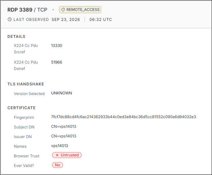Click the Names label

pos(20,146)
